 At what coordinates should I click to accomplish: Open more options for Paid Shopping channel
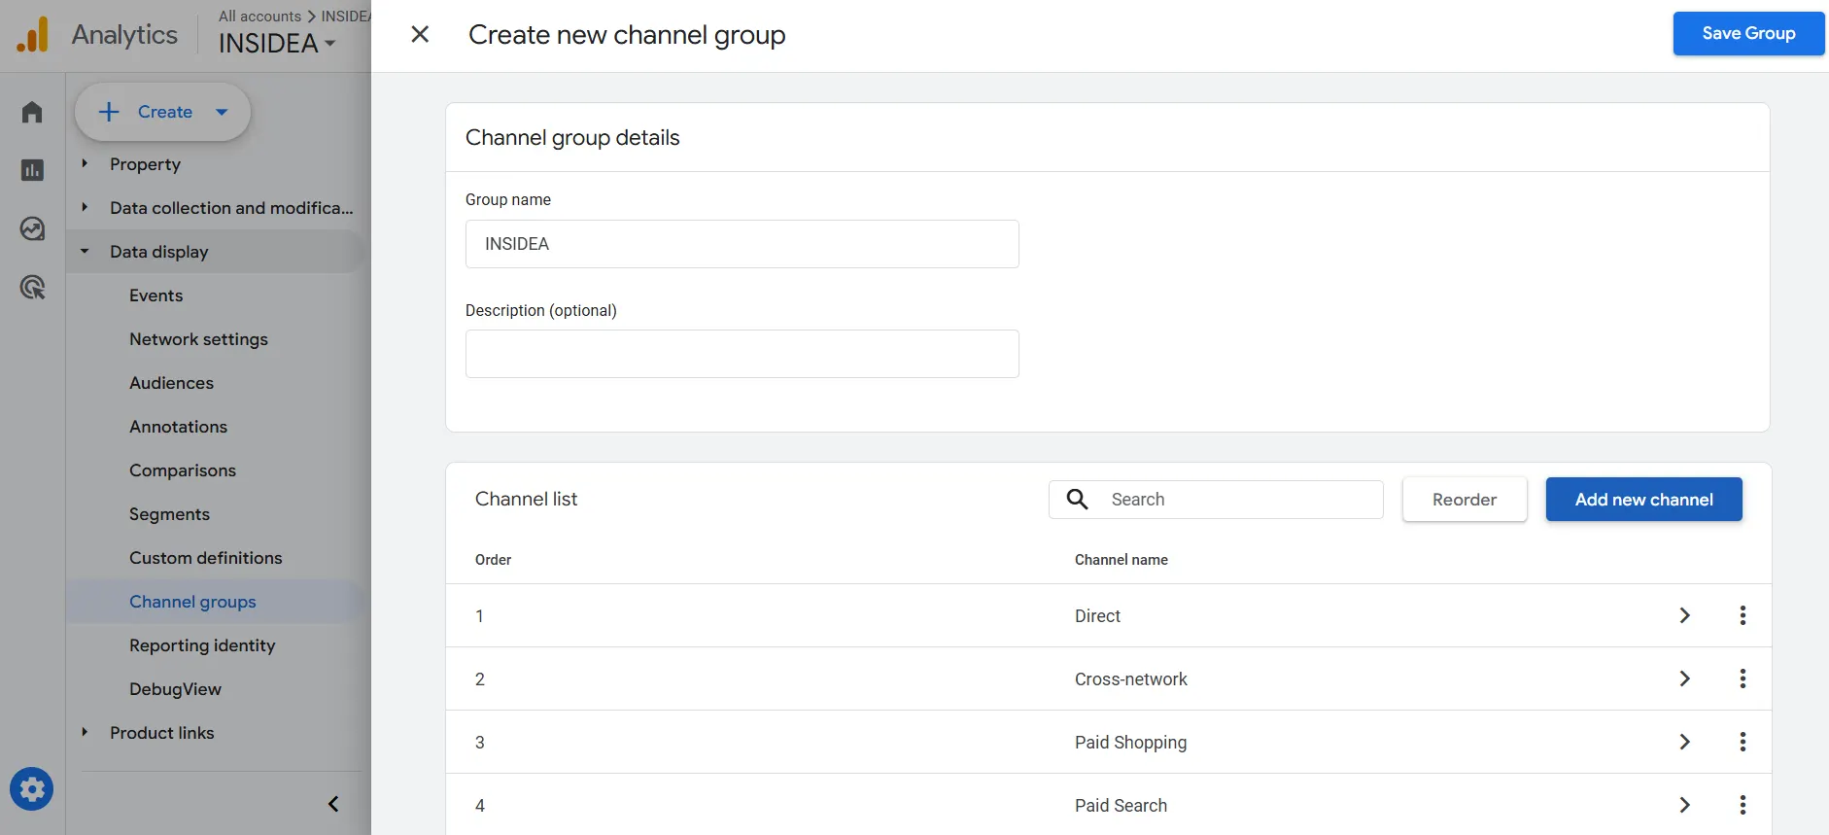1743,742
